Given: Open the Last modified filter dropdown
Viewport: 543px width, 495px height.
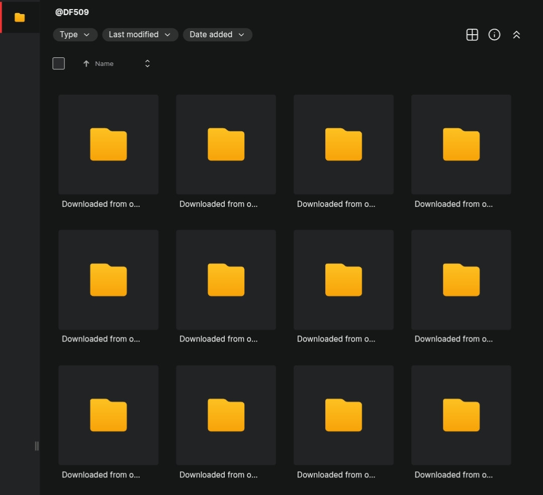Looking at the screenshot, I should (x=140, y=35).
